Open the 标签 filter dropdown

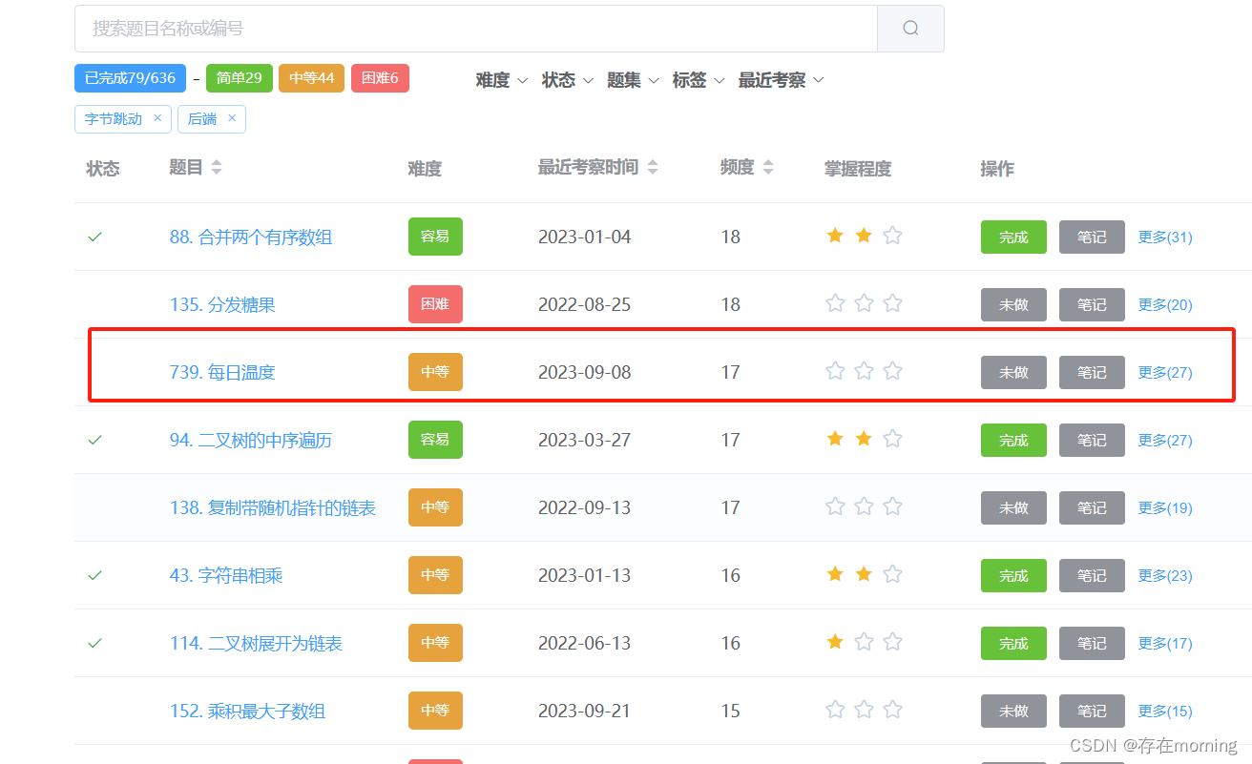click(699, 80)
